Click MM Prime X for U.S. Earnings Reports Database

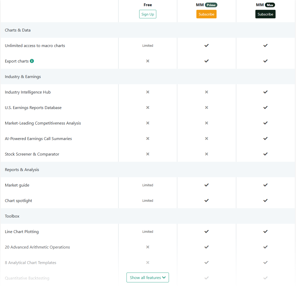(x=206, y=107)
